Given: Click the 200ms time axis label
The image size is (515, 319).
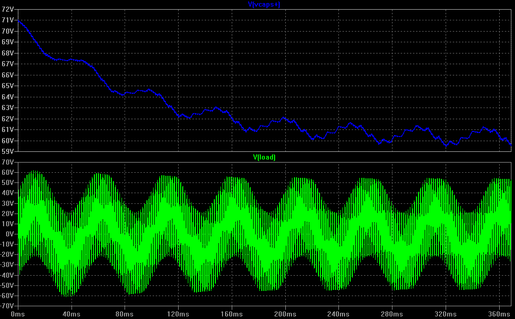Looking at the screenshot, I should pyautogui.click(x=285, y=314).
